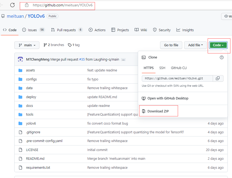Expand commit message ellipsis button
The width and height of the screenshot is (232, 178).
pos(123,60)
